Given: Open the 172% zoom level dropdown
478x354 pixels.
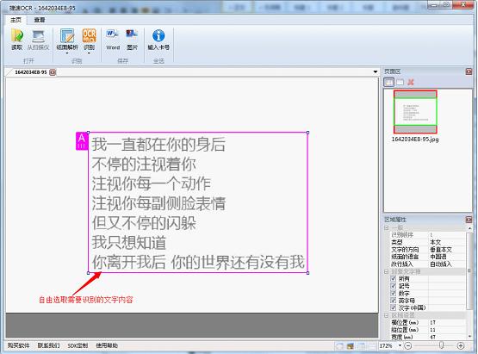Looking at the screenshot, I should coord(400,345).
